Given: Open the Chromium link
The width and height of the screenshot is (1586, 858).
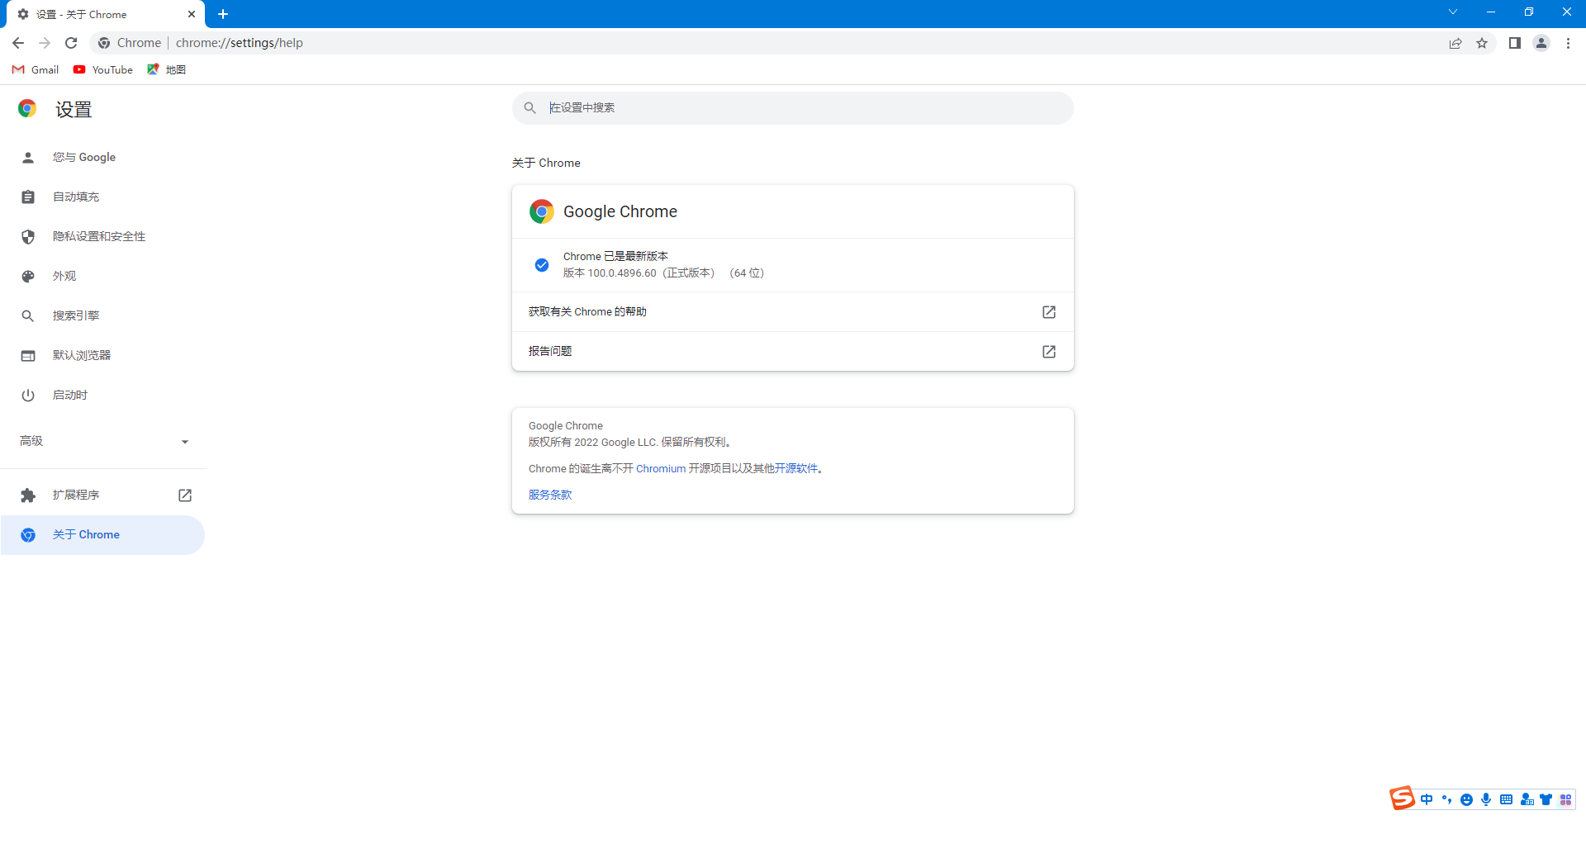Looking at the screenshot, I should coord(660,468).
